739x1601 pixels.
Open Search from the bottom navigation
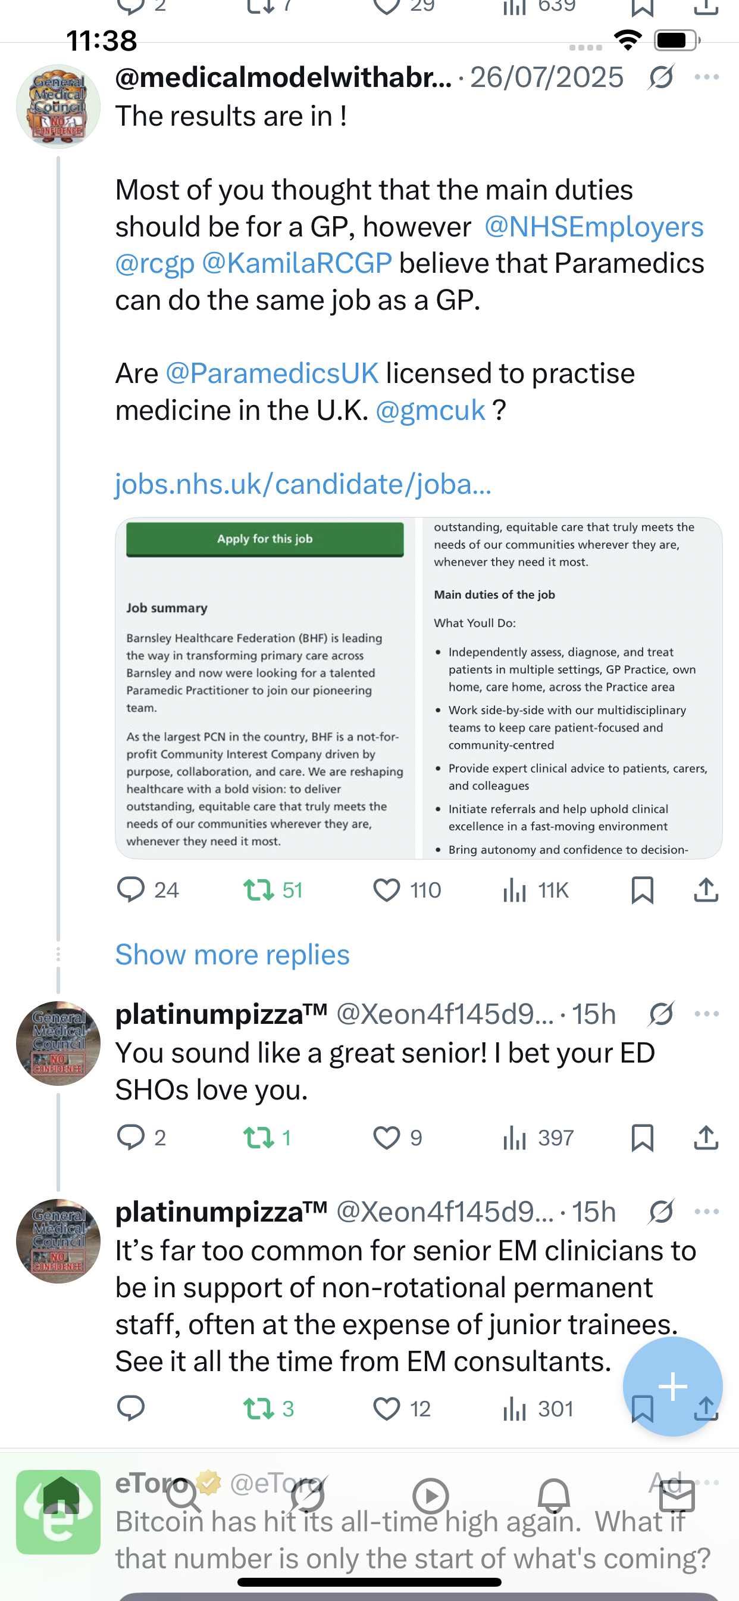coord(184,1497)
